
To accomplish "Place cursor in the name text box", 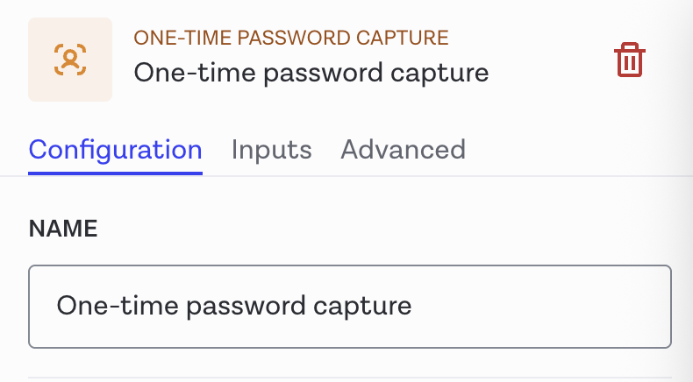I will [350, 307].
